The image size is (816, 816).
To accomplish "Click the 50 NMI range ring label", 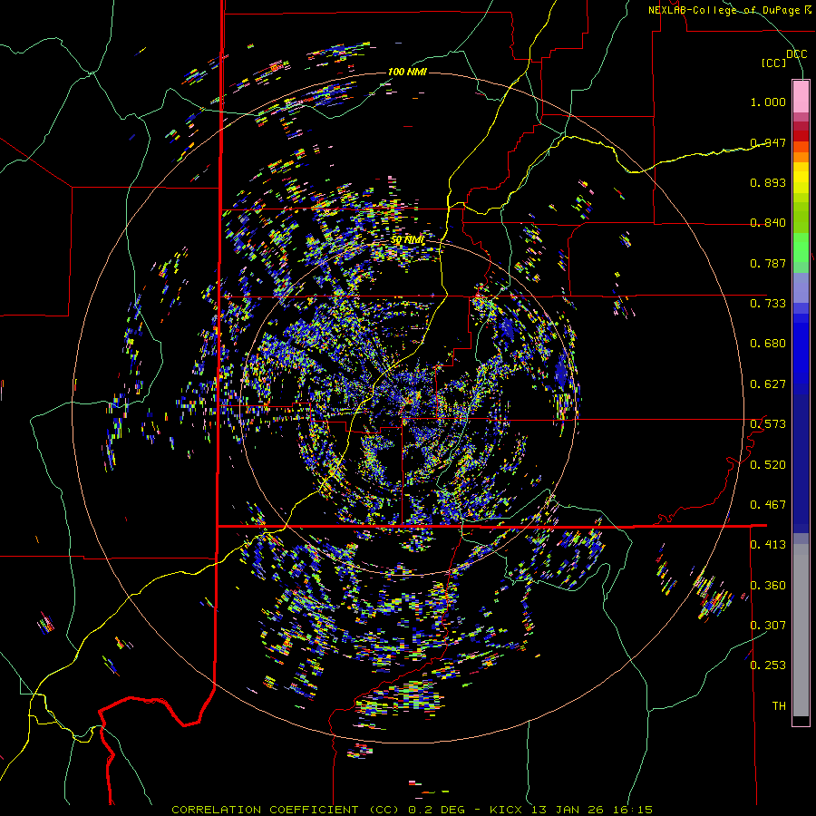I will tap(407, 240).
